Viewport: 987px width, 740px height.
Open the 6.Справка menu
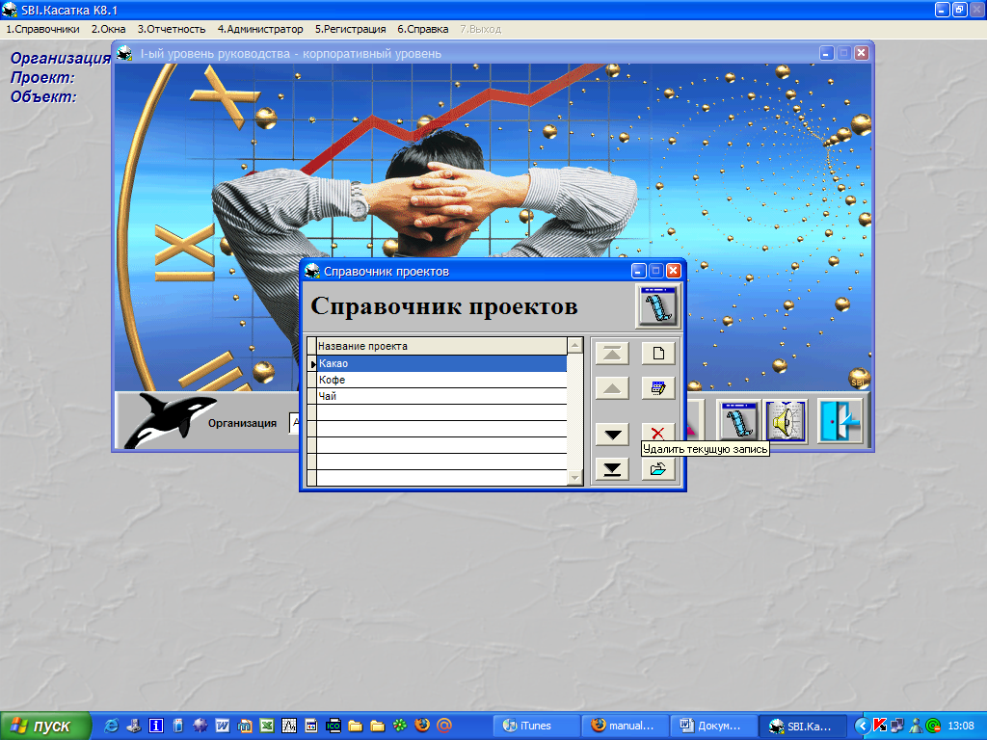(x=422, y=29)
